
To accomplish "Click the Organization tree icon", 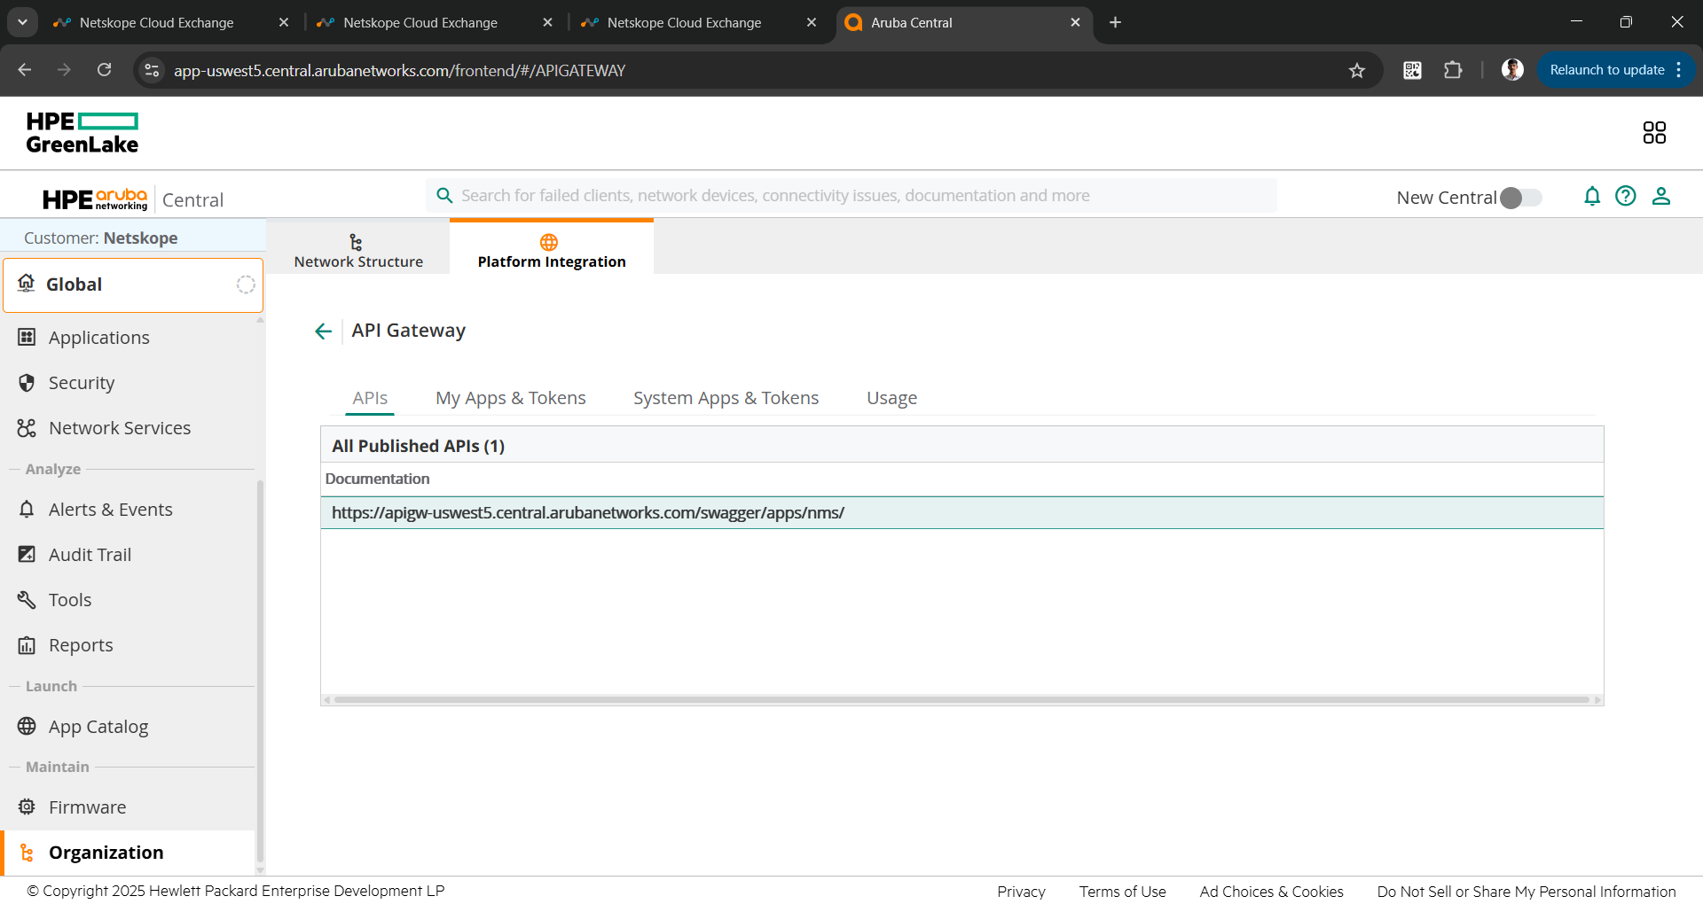I will click(x=27, y=853).
